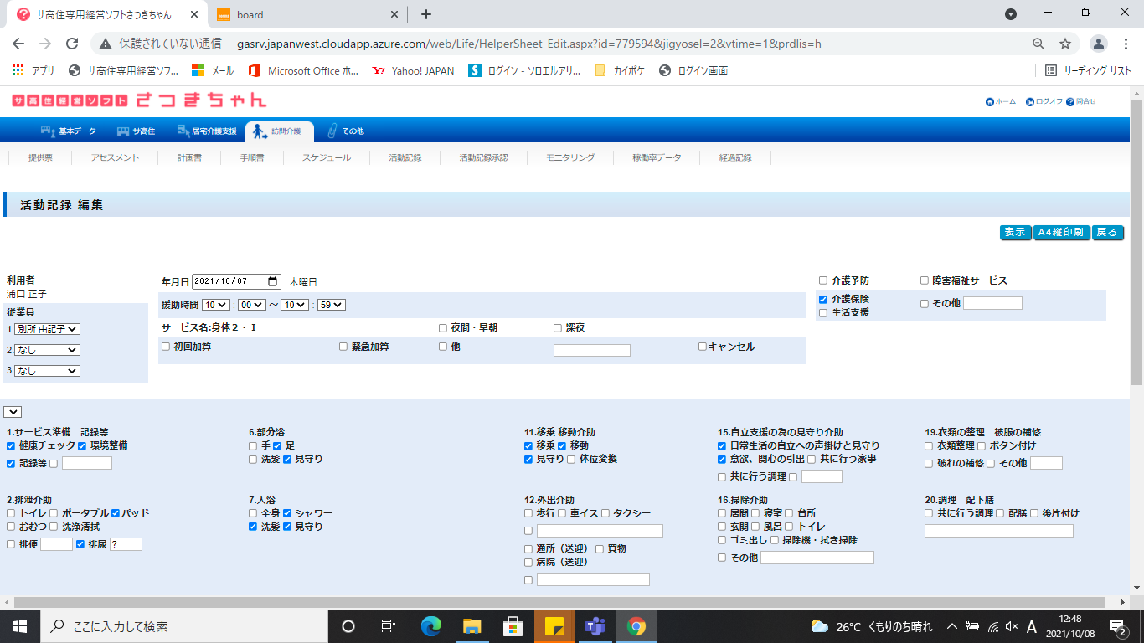Click the 戻る button

click(x=1107, y=233)
